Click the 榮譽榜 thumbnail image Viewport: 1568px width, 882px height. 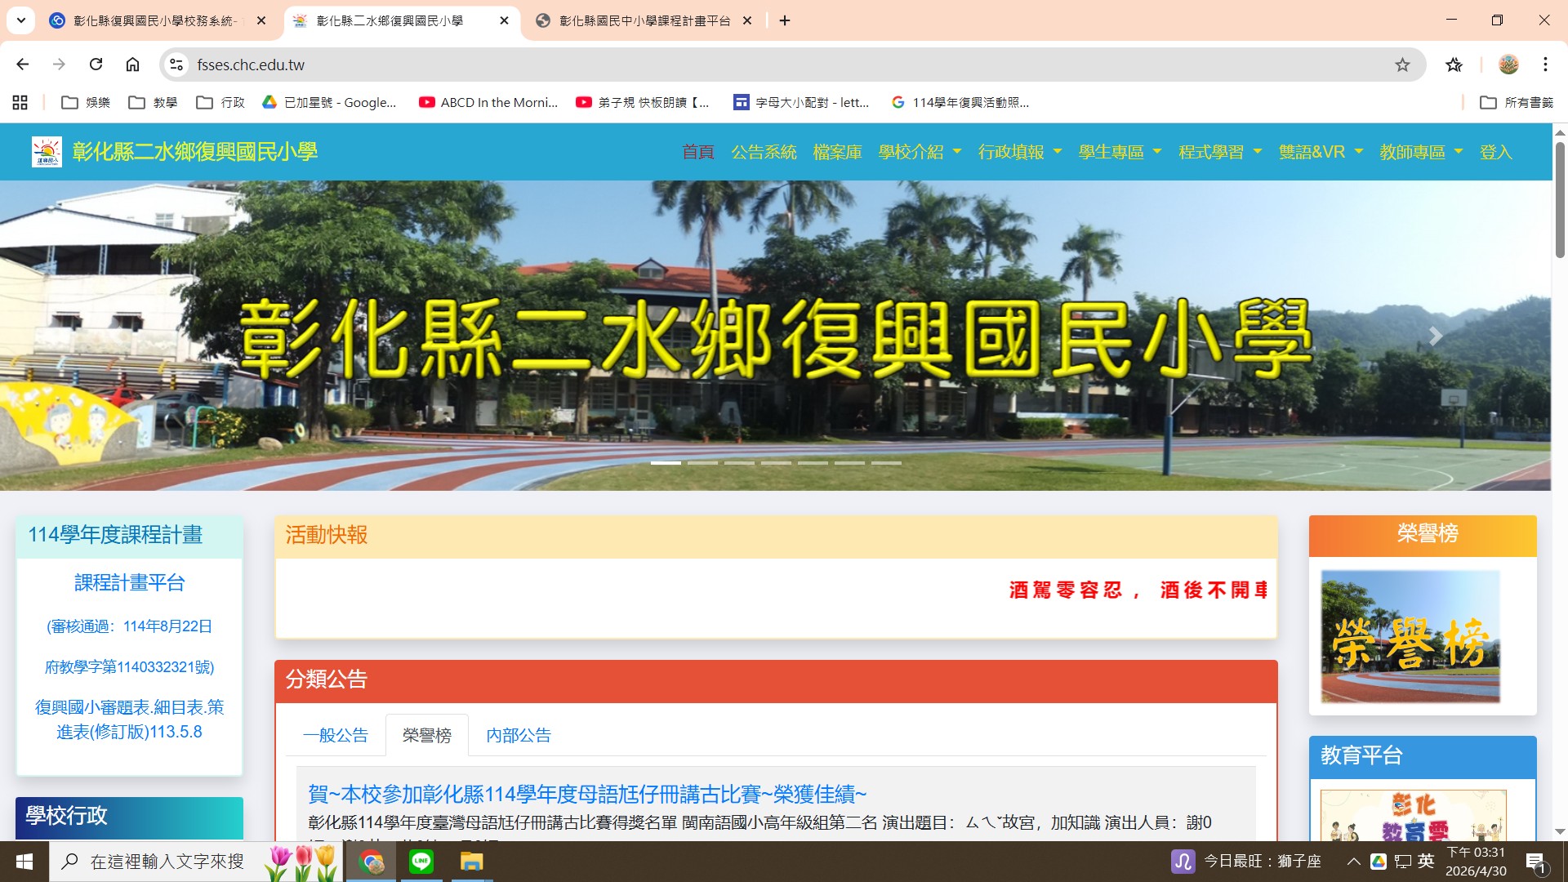1410,636
